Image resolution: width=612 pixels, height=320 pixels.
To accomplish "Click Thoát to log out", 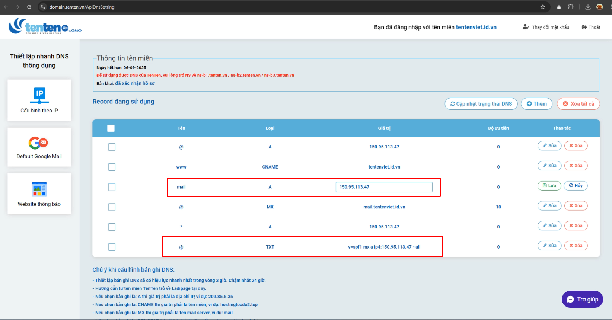I will 591,27.
